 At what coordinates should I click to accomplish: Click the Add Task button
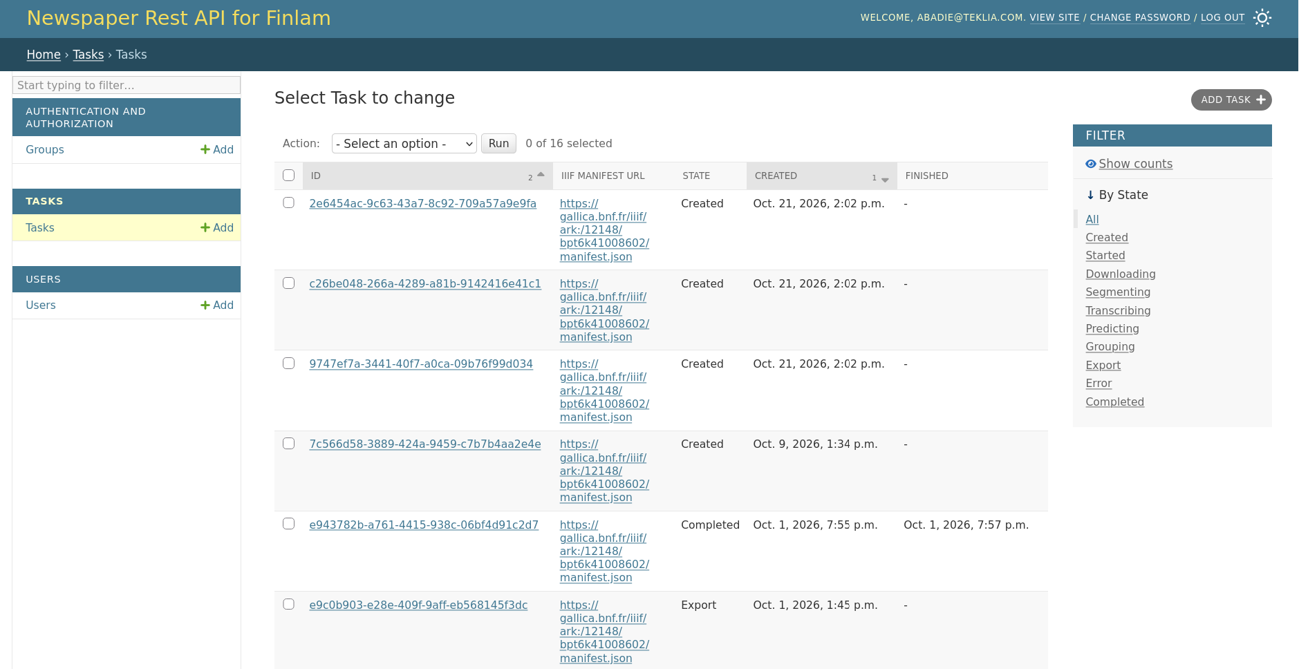[1231, 100]
